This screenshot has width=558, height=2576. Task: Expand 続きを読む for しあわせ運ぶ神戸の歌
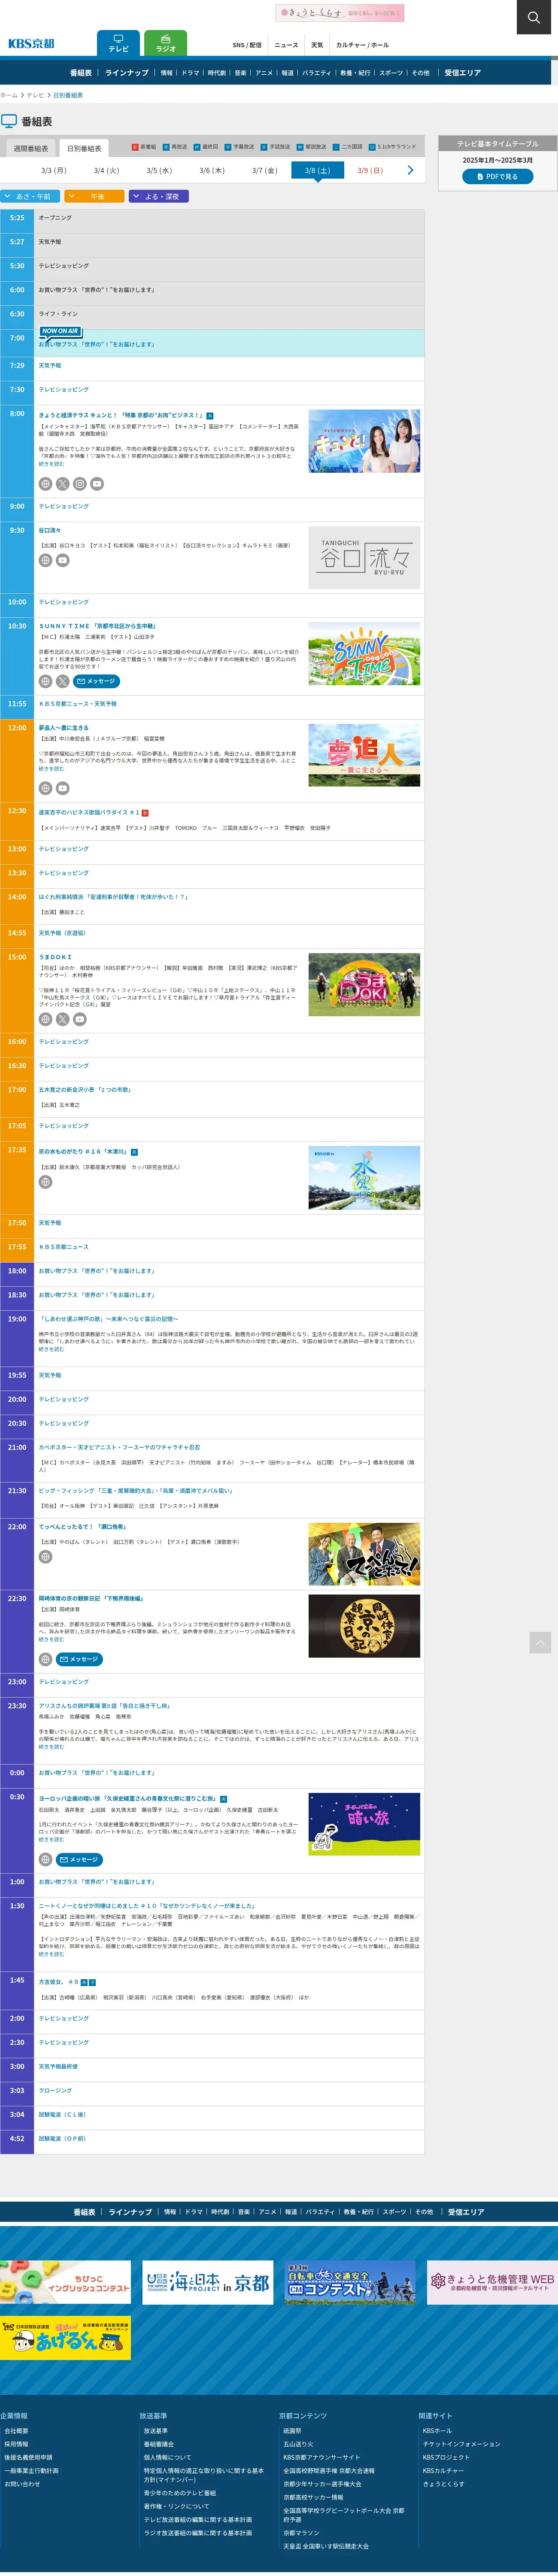[51, 1349]
